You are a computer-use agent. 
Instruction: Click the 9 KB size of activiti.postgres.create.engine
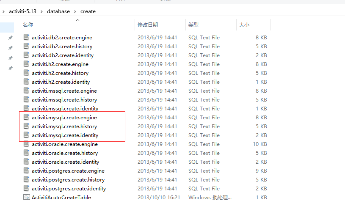(x=261, y=171)
